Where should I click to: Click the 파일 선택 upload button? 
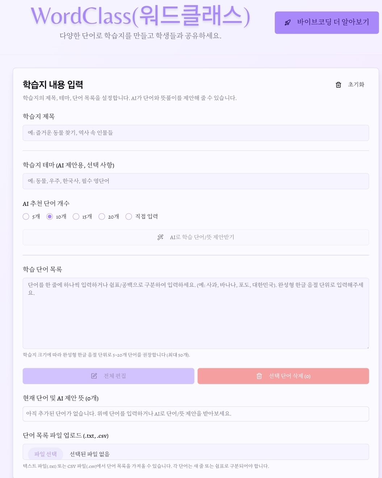pyautogui.click(x=46, y=454)
